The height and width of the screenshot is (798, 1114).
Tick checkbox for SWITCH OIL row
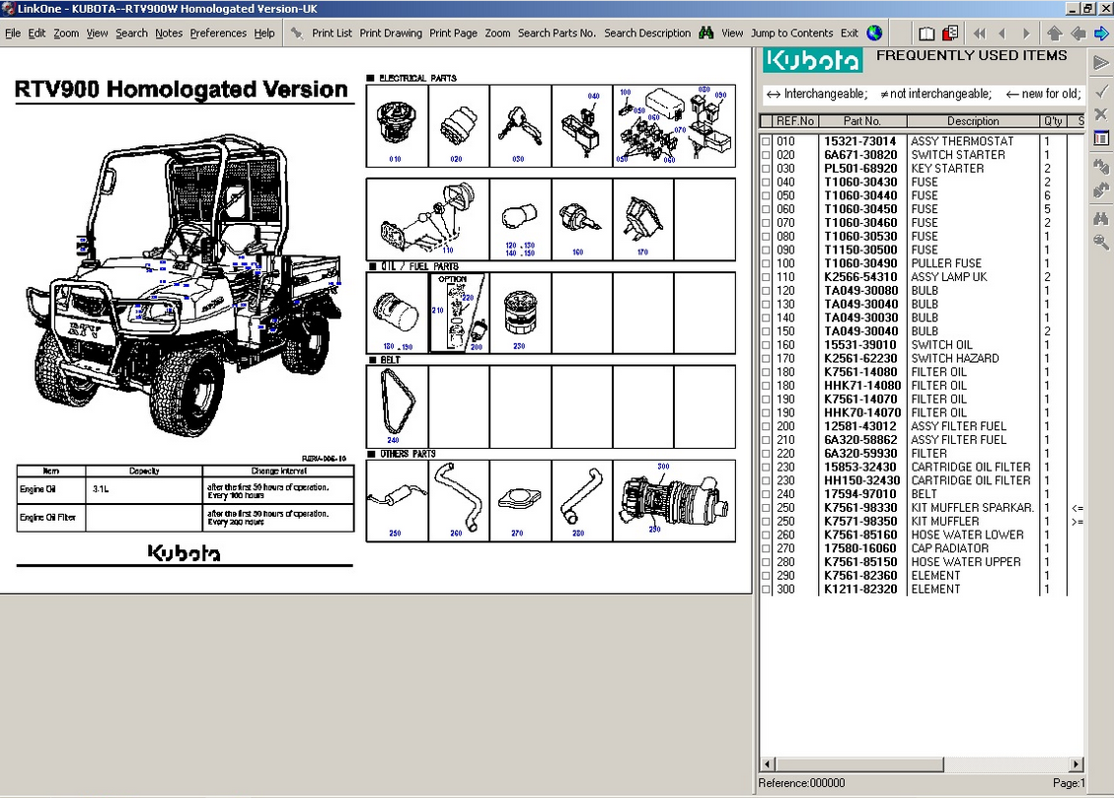[x=766, y=346]
